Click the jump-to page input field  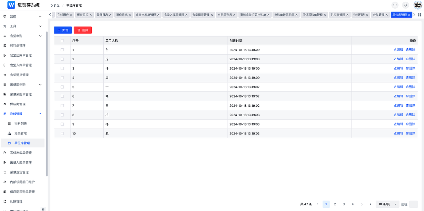[413, 204]
